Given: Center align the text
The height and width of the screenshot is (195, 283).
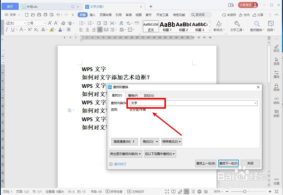Looking at the screenshot, I should (87, 30).
